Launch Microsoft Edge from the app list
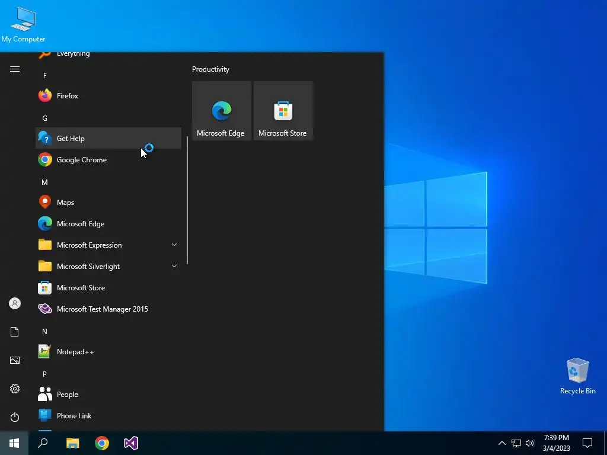Image resolution: width=607 pixels, height=455 pixels. click(108, 223)
